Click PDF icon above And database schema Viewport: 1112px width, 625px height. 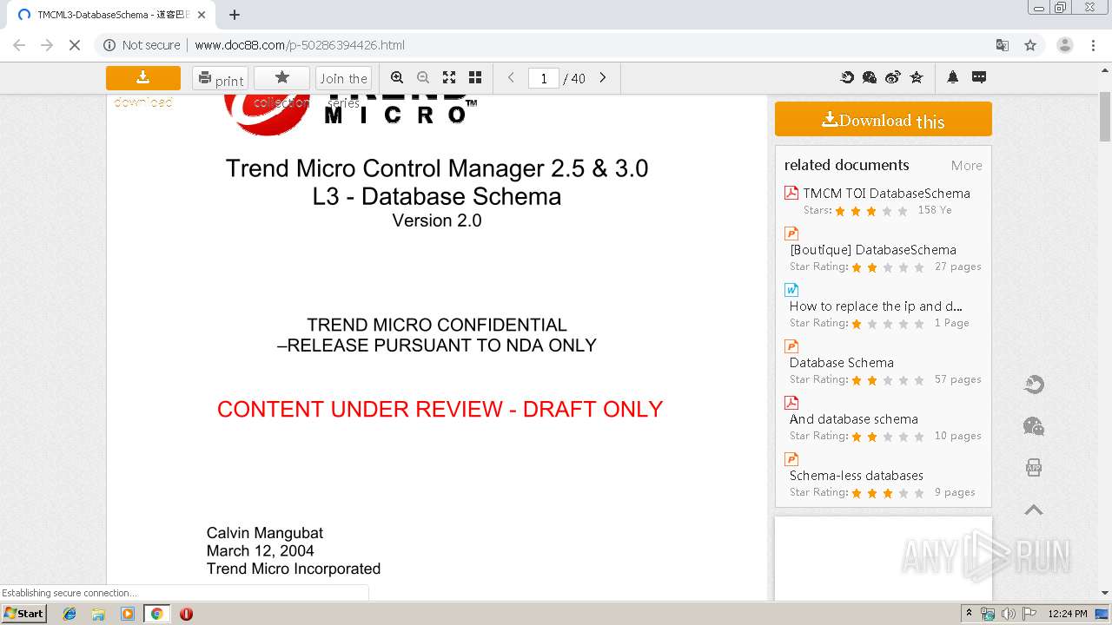click(x=791, y=402)
